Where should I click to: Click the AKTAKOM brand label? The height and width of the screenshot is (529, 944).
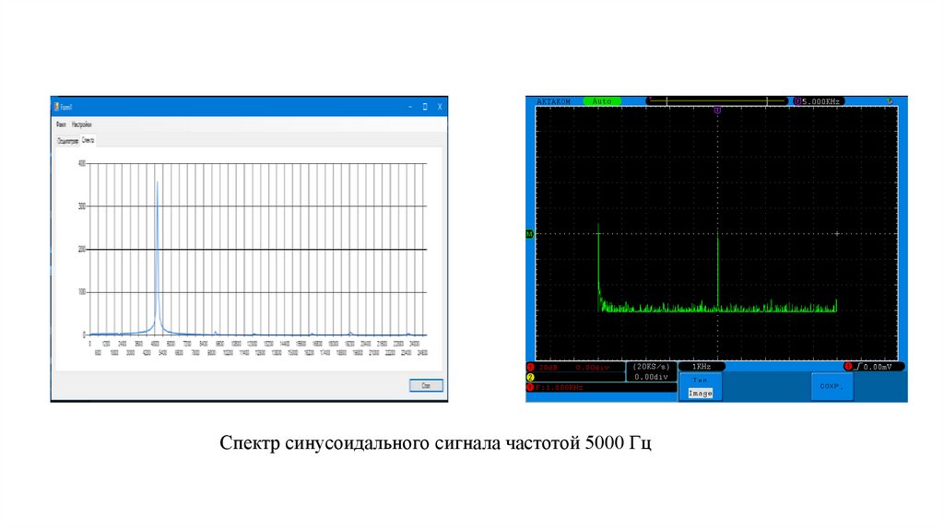(553, 101)
